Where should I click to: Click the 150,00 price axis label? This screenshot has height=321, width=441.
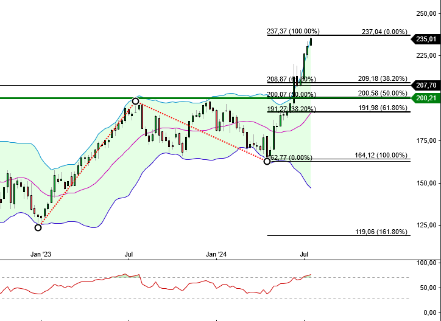(x=426, y=183)
